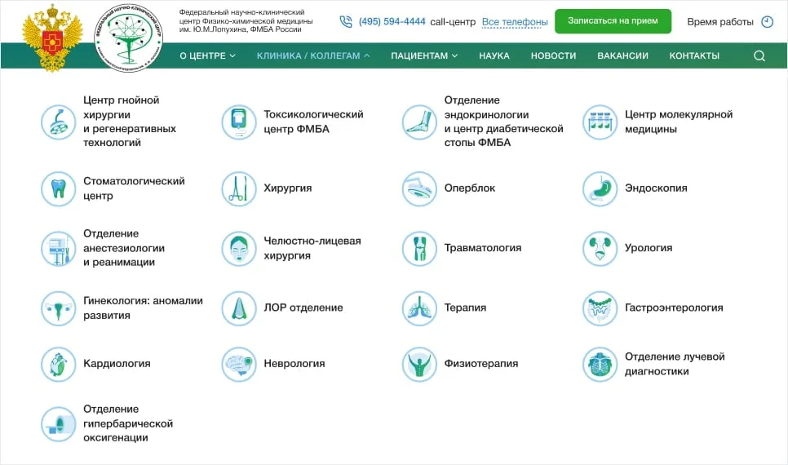Click the Хирургия scissors icon
The width and height of the screenshot is (788, 465).
(238, 189)
